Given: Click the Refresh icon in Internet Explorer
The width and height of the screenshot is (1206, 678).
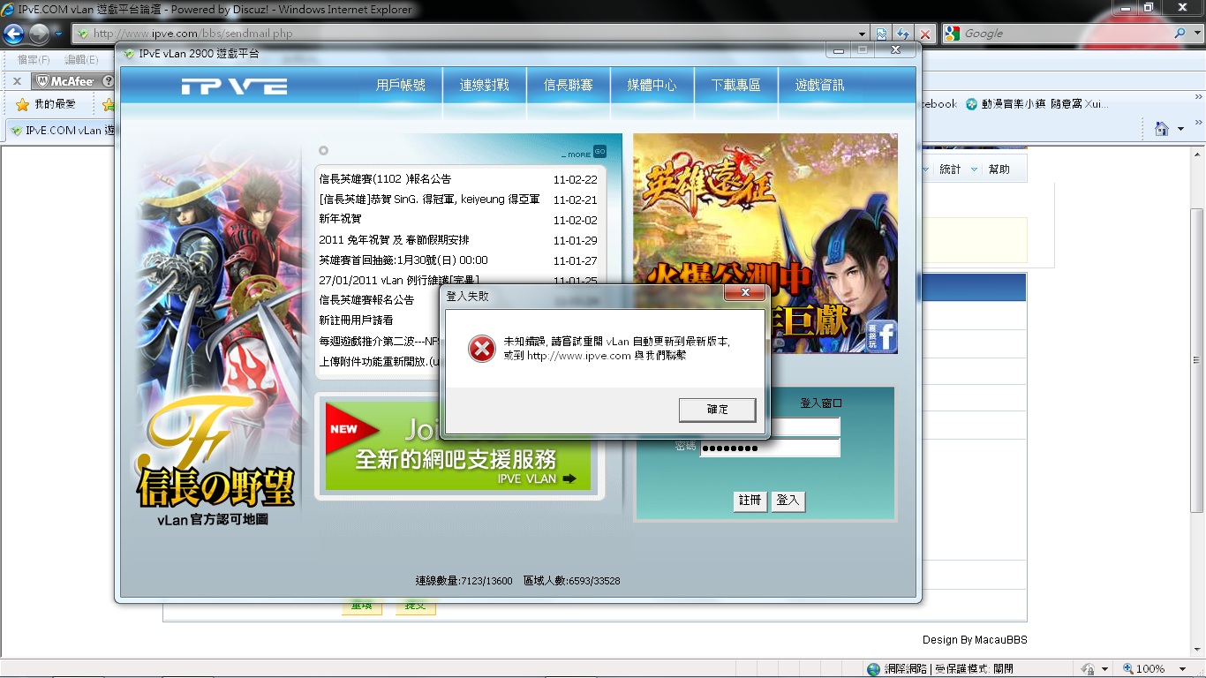Looking at the screenshot, I should [x=903, y=34].
